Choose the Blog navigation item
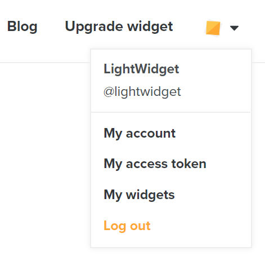Viewport: 265px width, 260px height. click(x=23, y=27)
